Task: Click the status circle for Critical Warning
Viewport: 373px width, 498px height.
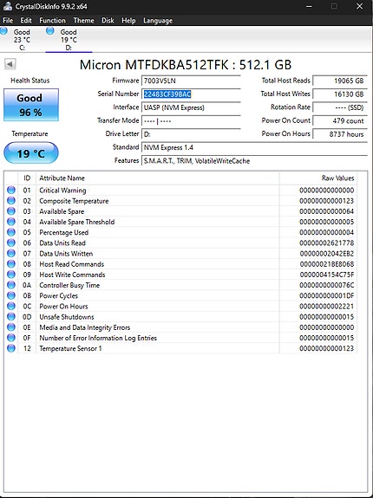Action: coord(11,190)
